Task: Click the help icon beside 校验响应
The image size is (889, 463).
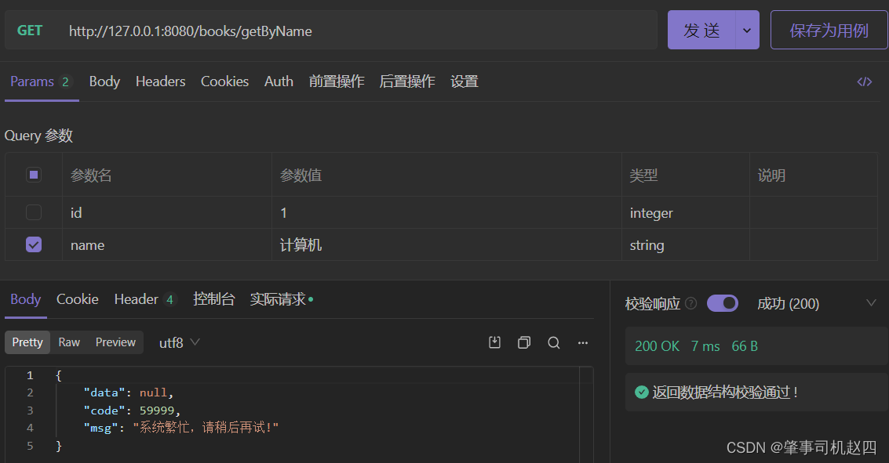Action: 690,303
